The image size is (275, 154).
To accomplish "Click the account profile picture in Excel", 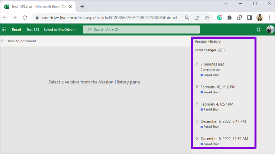I will (270, 30).
